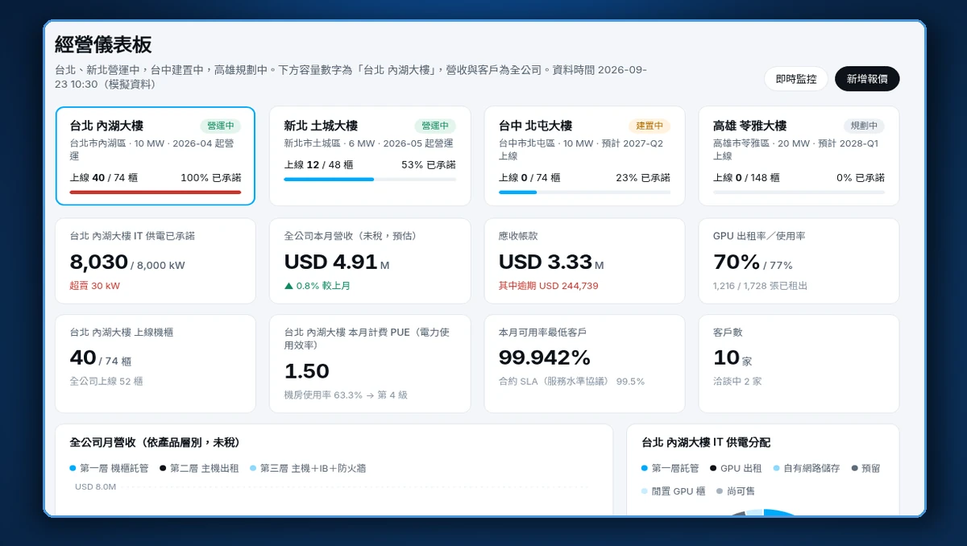Image resolution: width=967 pixels, height=546 pixels.
Task: Click 1,216 / 1,728 張已租出 text
Action: 761,286
